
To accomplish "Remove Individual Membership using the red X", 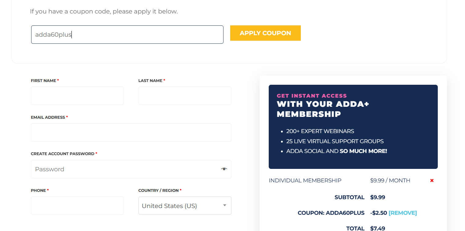I will pyautogui.click(x=432, y=181).
